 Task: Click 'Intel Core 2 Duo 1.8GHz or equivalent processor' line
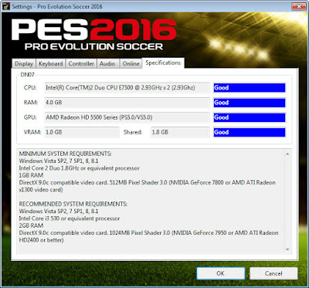80,168
